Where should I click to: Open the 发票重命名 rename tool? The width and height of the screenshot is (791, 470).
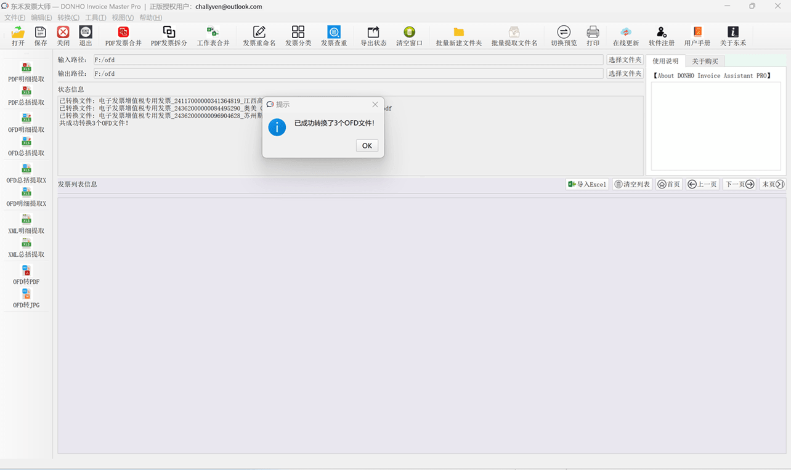pyautogui.click(x=259, y=36)
